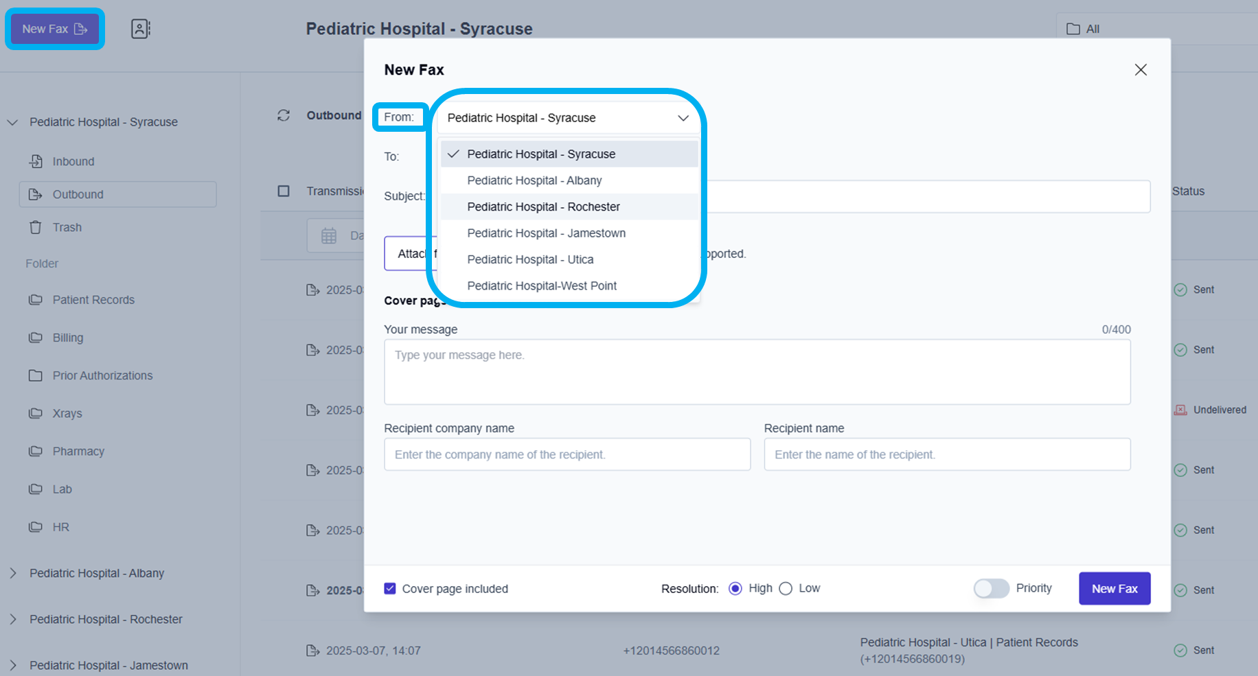Image resolution: width=1258 pixels, height=676 pixels.
Task: Uncheck the Cover page included checkbox
Action: click(x=390, y=589)
